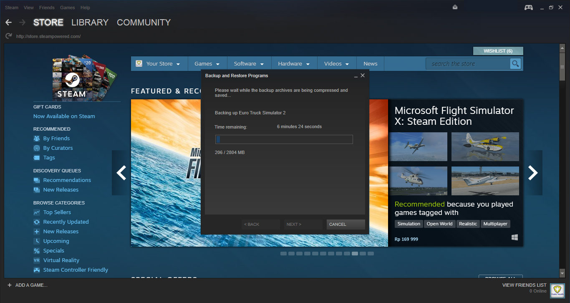570x303 pixels.
Task: Click Browse Categories New Releases plus icon
Action: point(37,232)
